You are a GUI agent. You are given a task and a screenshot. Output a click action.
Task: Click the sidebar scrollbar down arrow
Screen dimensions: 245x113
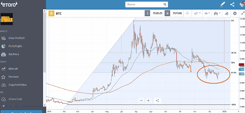coord(45,105)
